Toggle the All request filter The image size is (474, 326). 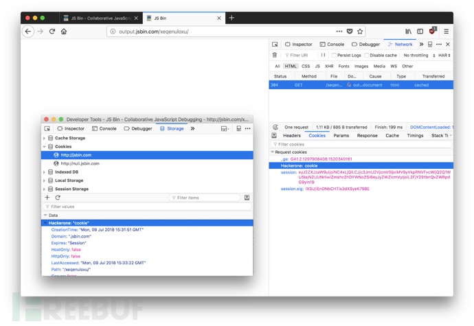(x=278, y=66)
